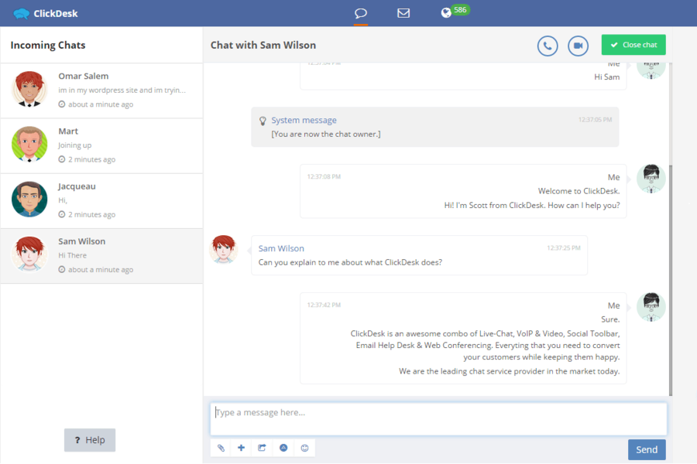Click the chat transfer icon in the toolbar

262,448
